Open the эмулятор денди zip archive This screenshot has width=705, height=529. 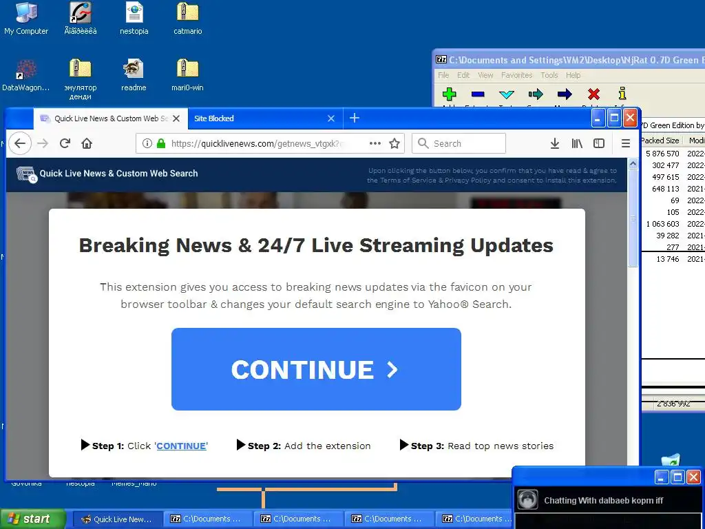pyautogui.click(x=81, y=80)
